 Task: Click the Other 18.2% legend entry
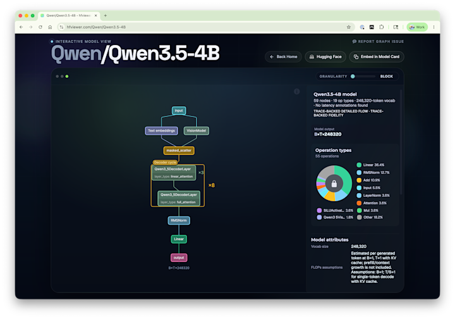click(370, 217)
